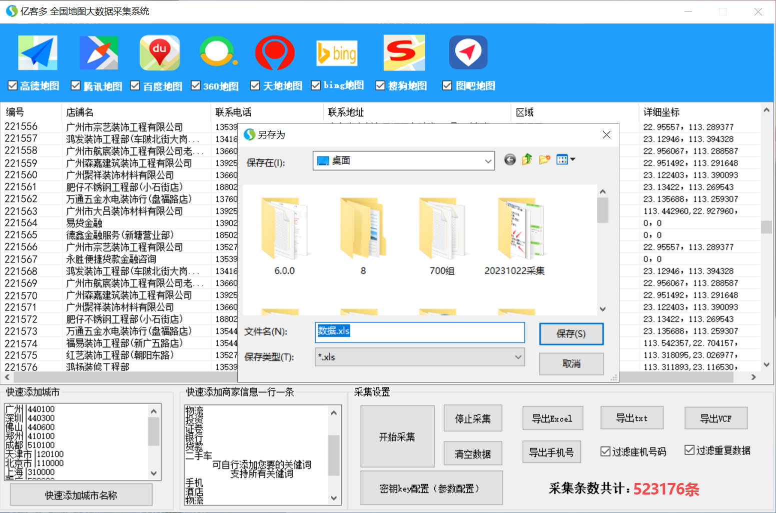Image resolution: width=776 pixels, height=513 pixels.
Task: Disable 过滤重复数据 filtering
Action: coord(689,449)
